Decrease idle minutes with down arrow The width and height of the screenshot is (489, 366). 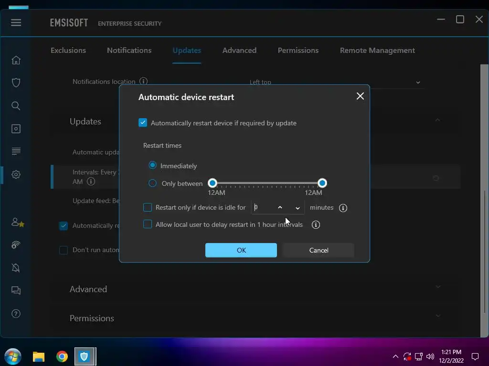[x=298, y=208]
